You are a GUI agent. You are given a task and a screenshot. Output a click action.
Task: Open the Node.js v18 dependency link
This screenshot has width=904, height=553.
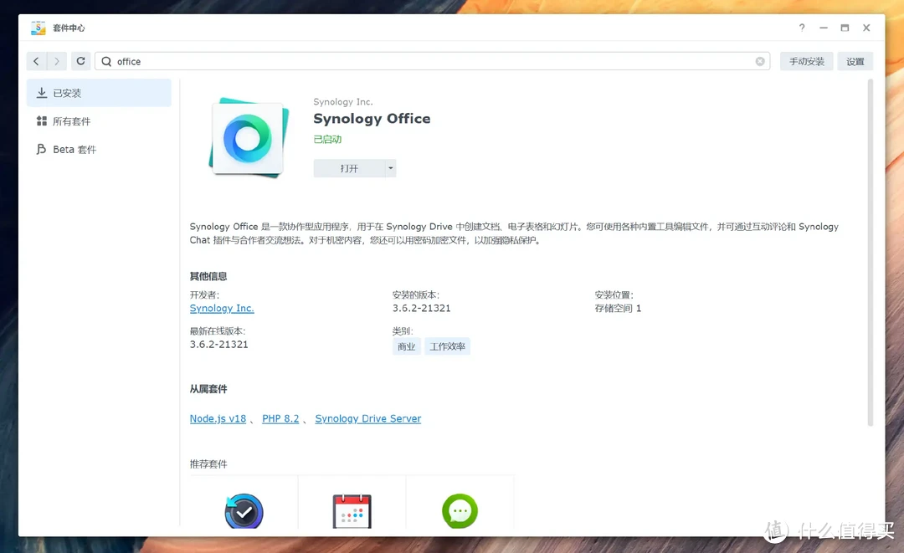tap(218, 419)
